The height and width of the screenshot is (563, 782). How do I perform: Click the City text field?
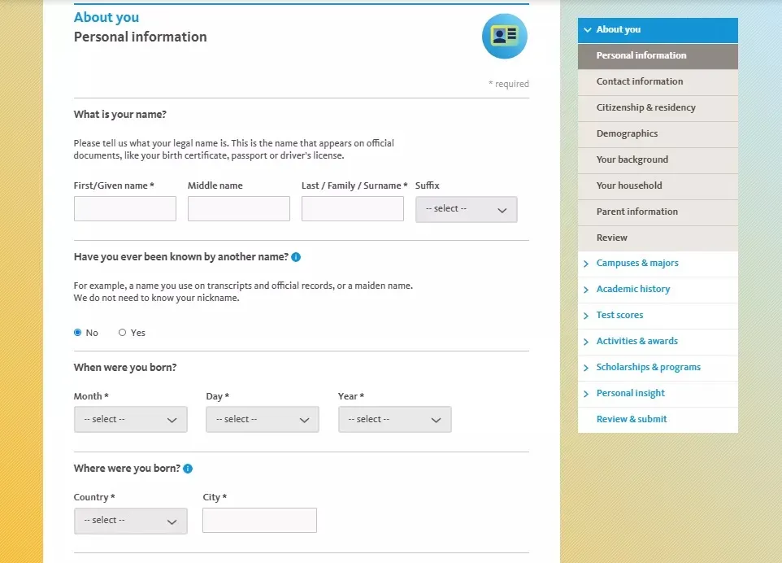pyautogui.click(x=259, y=521)
